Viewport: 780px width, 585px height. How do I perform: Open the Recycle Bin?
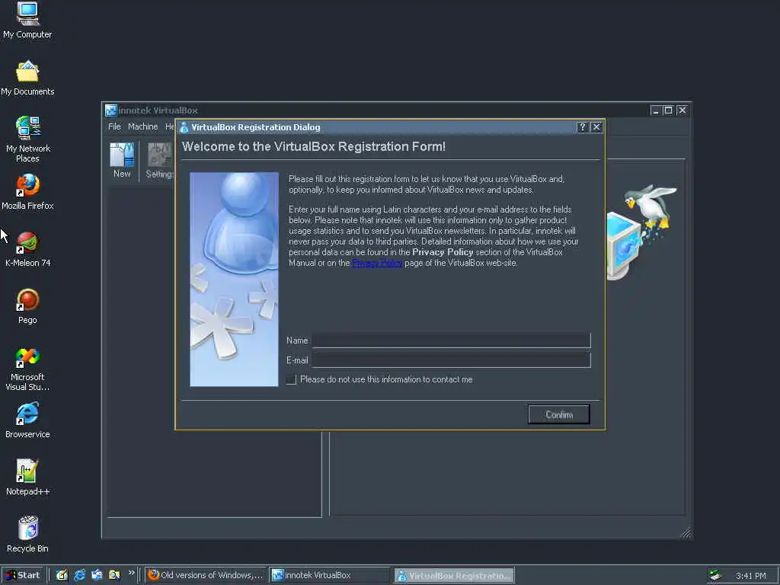(x=28, y=534)
